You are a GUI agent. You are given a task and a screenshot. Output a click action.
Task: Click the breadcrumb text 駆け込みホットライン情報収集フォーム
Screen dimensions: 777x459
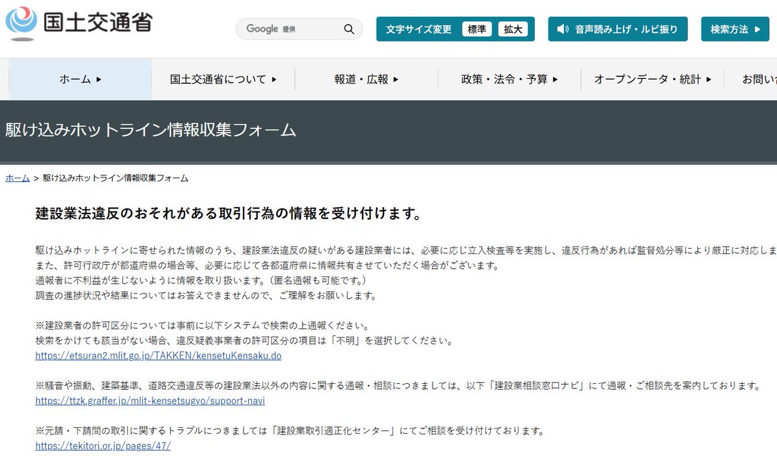(116, 178)
